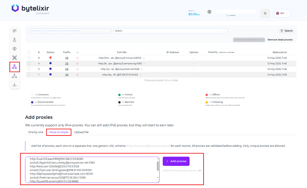This screenshot has width=307, height=188.
Task: Copy the proxy2.test.net URL via copy icon
Action: pyautogui.click(x=142, y=69)
